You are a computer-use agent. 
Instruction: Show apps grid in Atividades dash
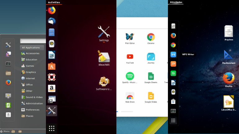coord(173,120)
